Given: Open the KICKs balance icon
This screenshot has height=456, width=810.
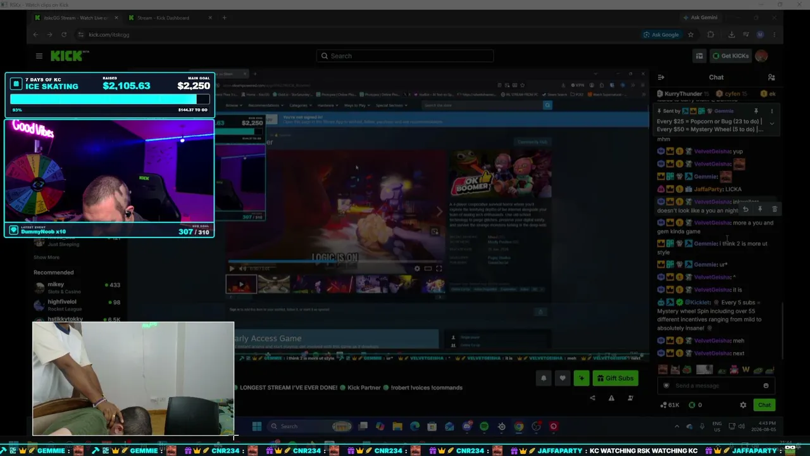Looking at the screenshot, I should (x=692, y=405).
